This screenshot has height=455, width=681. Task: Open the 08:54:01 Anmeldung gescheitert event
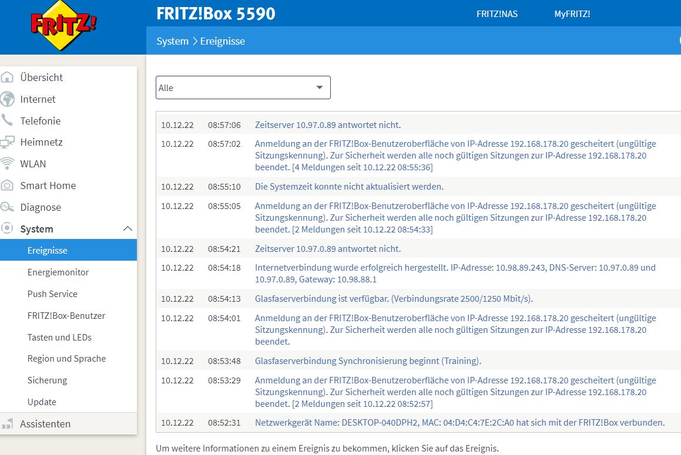click(x=455, y=329)
